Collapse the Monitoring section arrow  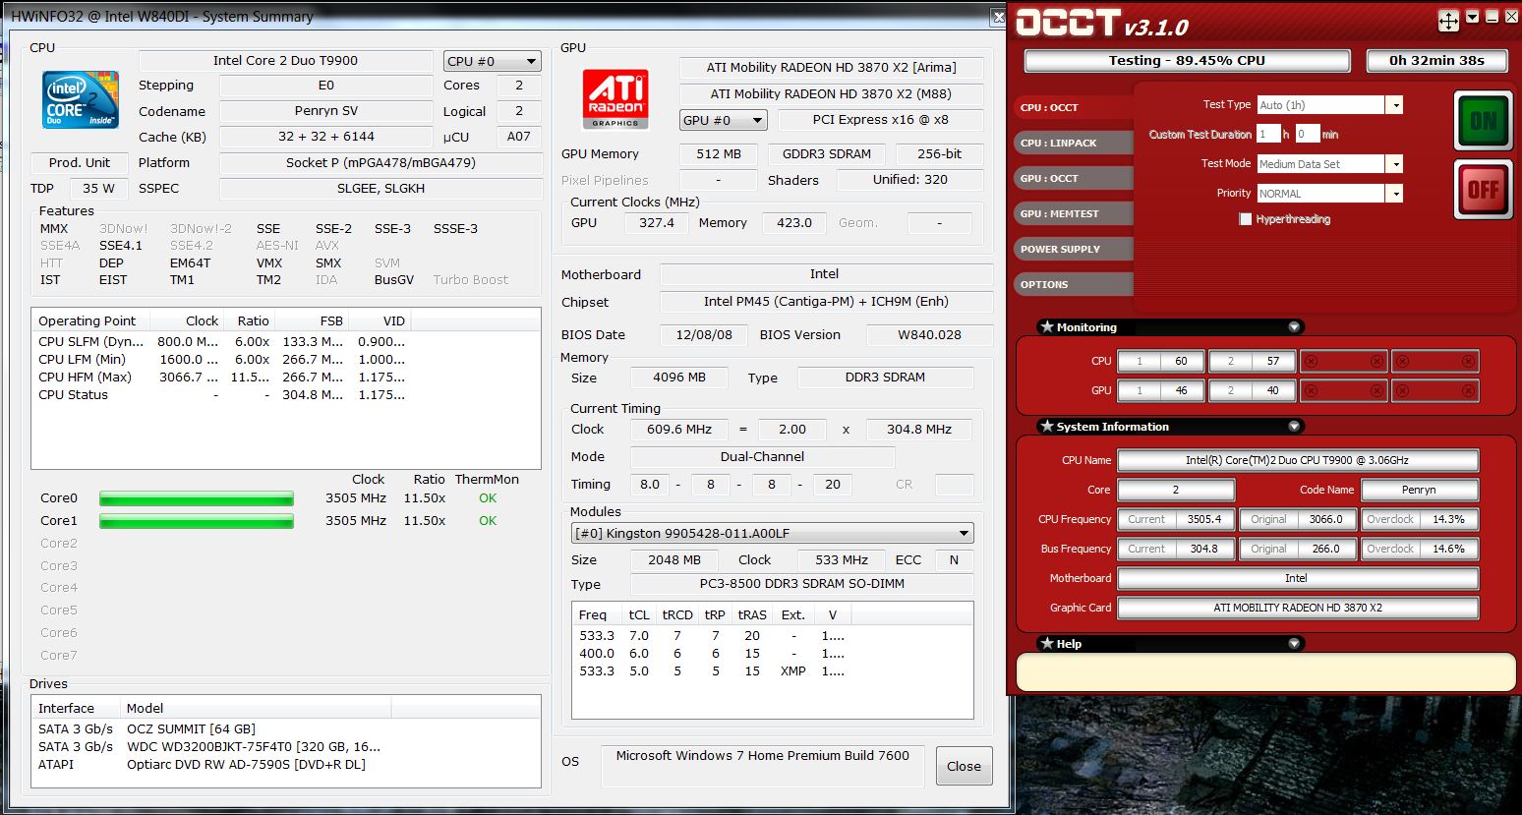[1294, 326]
